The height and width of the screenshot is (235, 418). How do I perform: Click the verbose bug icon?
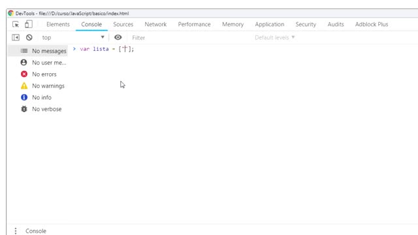(24, 109)
